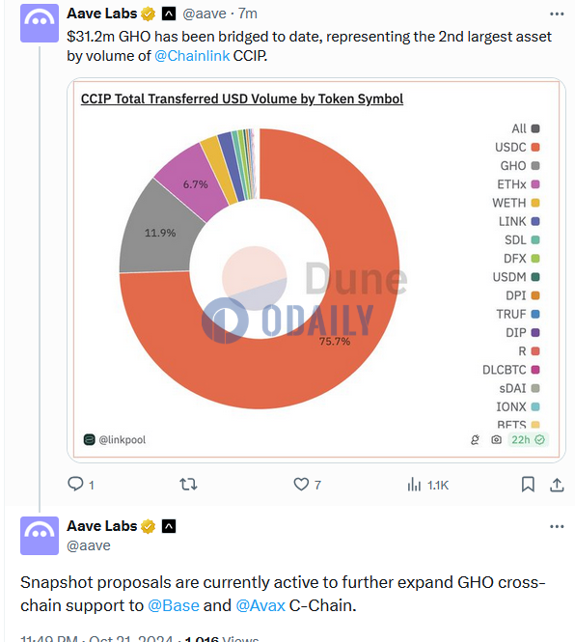
Task: View analytics via the views bar icon
Action: [414, 485]
